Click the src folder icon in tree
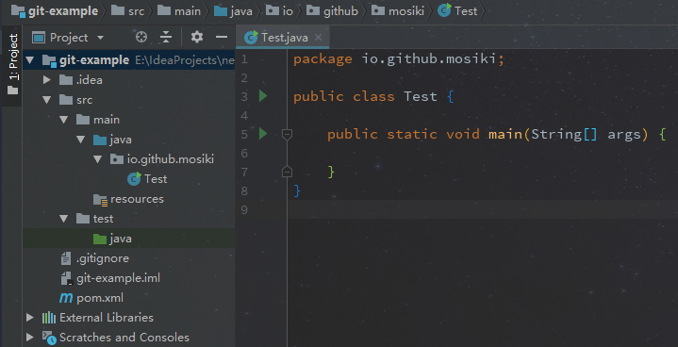Screen dimensions: 678x347 (66, 100)
